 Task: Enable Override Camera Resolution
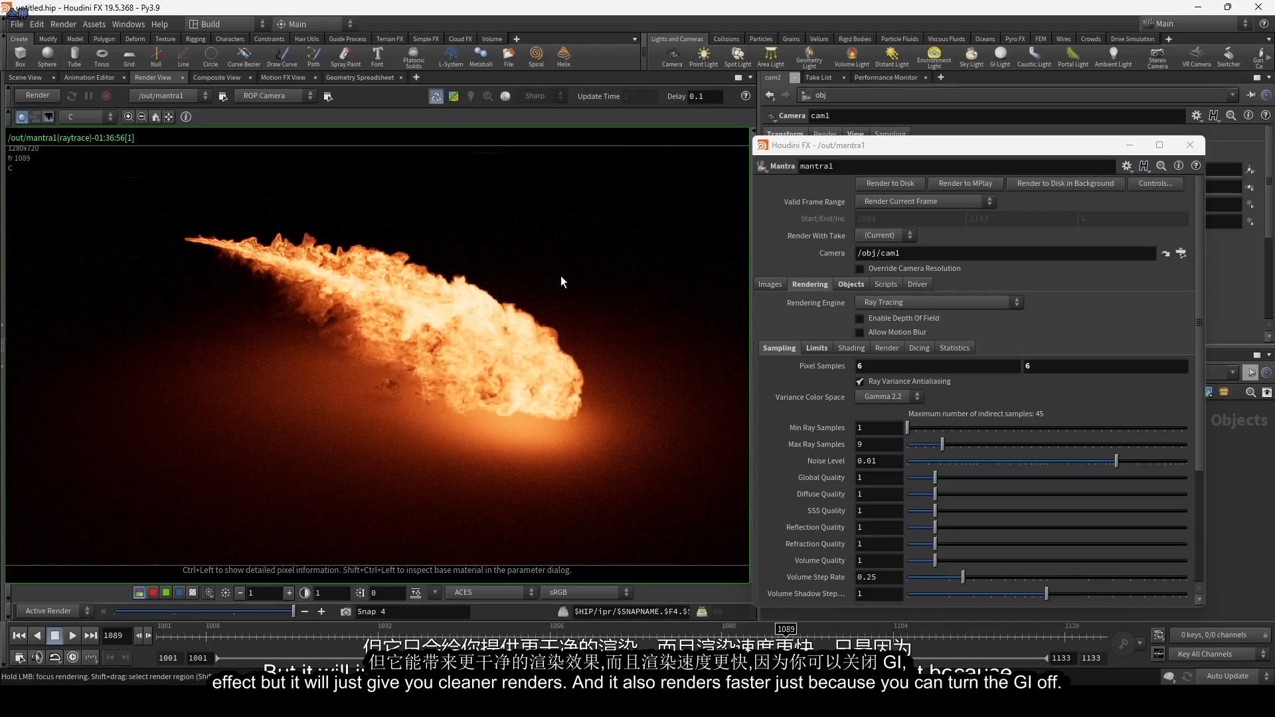click(860, 269)
